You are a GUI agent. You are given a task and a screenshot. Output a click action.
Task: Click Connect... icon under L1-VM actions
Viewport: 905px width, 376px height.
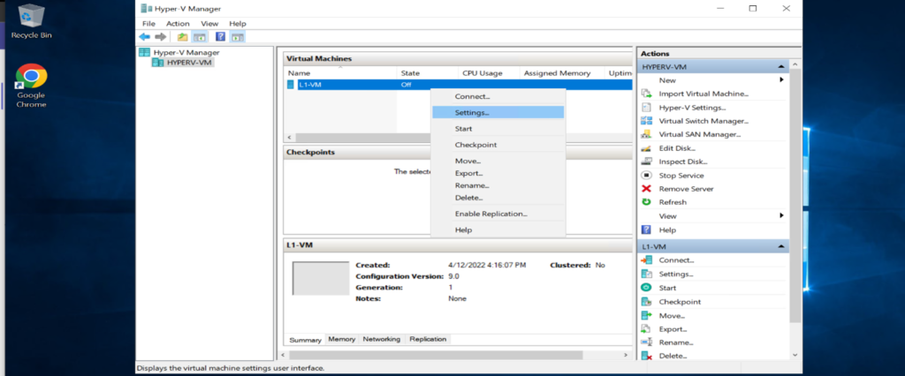click(647, 260)
